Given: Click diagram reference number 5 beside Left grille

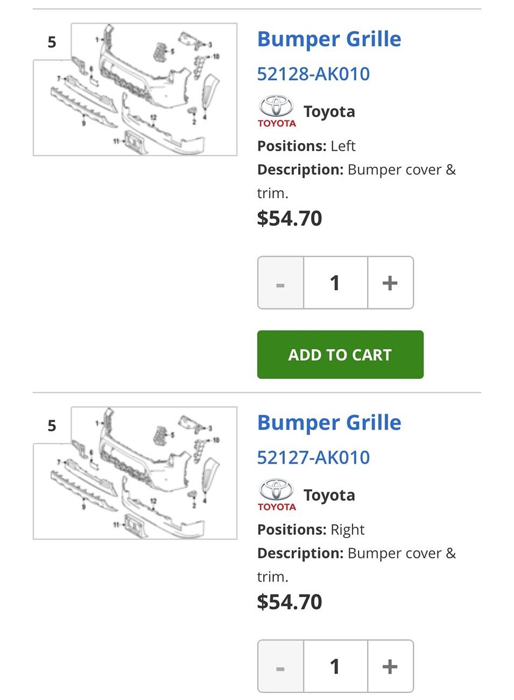Looking at the screenshot, I should pyautogui.click(x=52, y=42).
